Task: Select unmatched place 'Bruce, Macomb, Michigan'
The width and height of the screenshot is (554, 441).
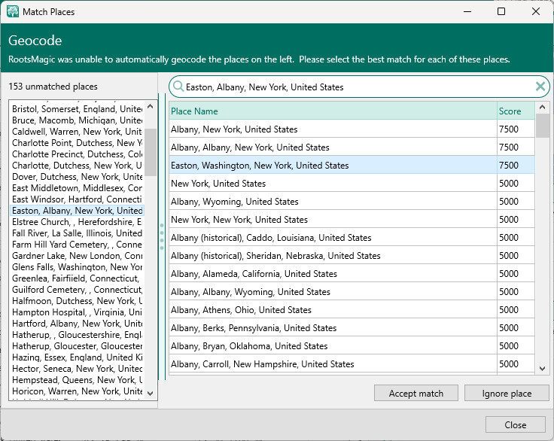Action: pyautogui.click(x=77, y=120)
